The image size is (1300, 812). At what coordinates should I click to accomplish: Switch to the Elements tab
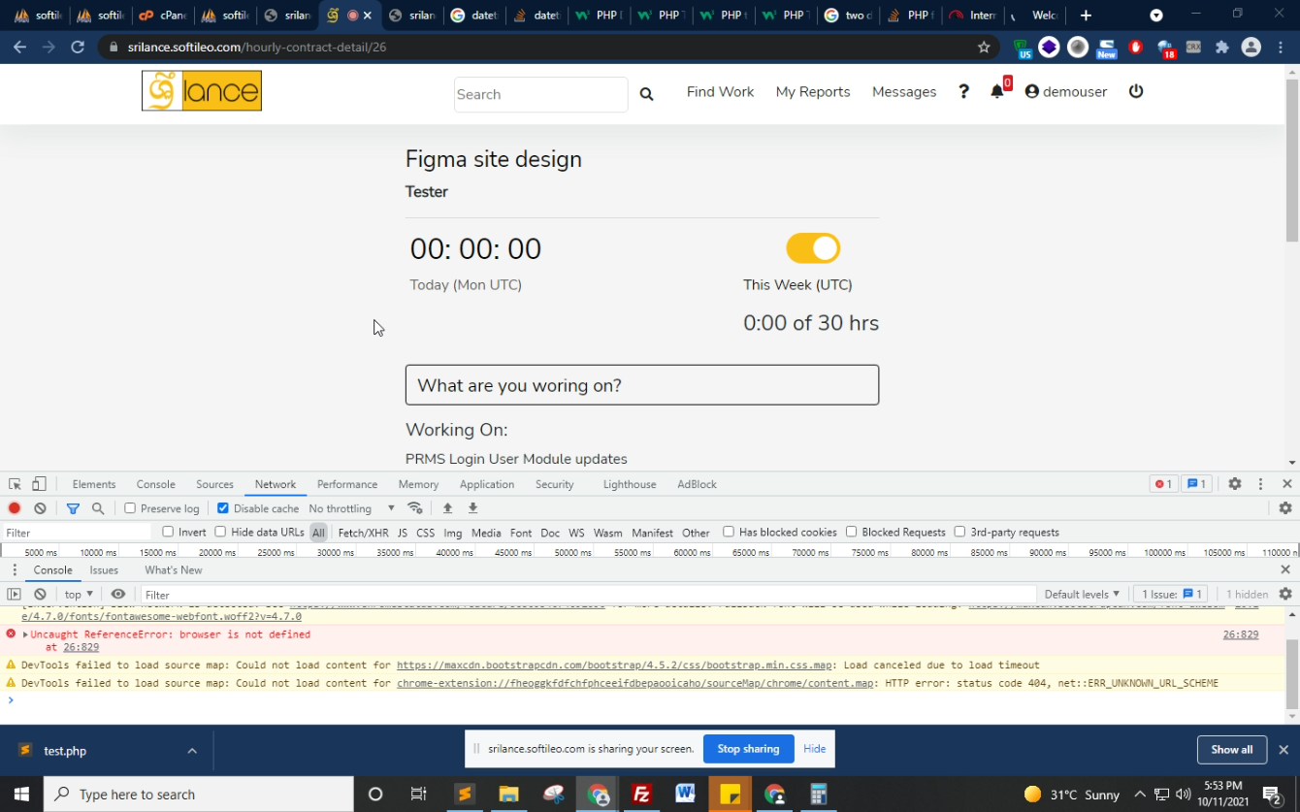94,484
